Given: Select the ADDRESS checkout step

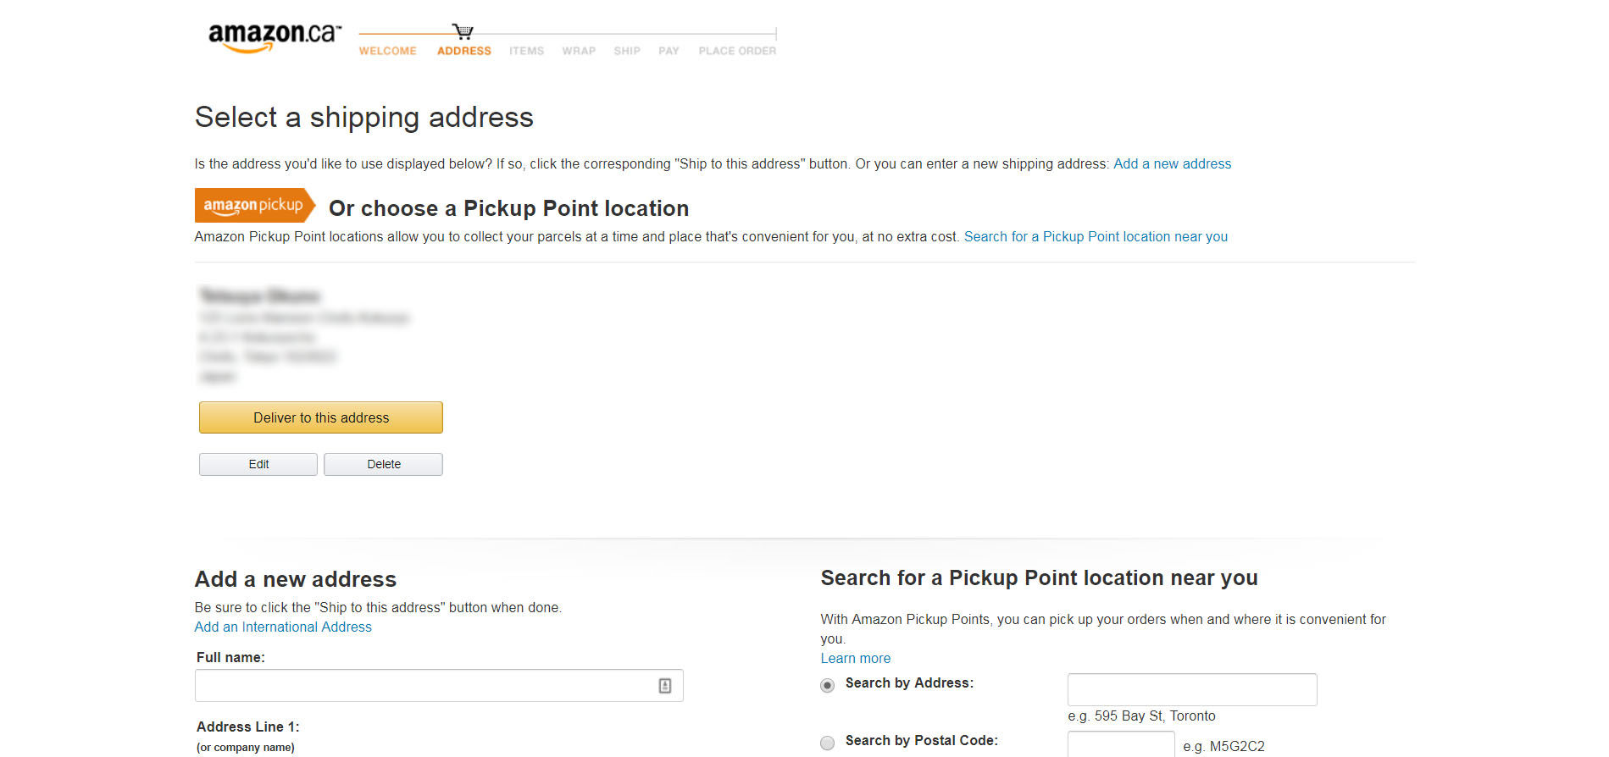Looking at the screenshot, I should (464, 51).
